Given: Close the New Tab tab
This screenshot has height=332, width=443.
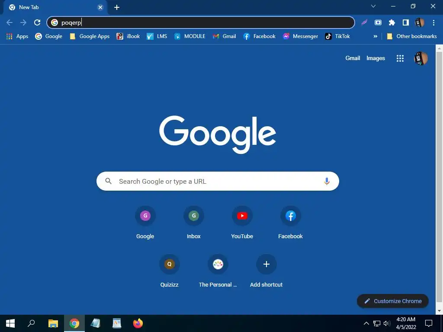Looking at the screenshot, I should pos(100,7).
